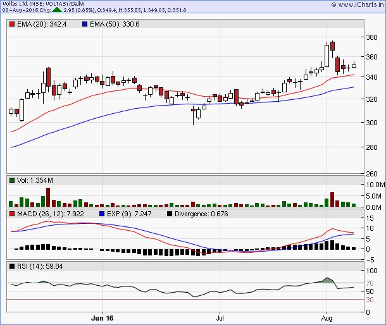The width and height of the screenshot is (386, 325).
Task: Click the 'Voltas Ltd. (NSE: VOLTAS) (Daily)' title
Action: [44, 4]
